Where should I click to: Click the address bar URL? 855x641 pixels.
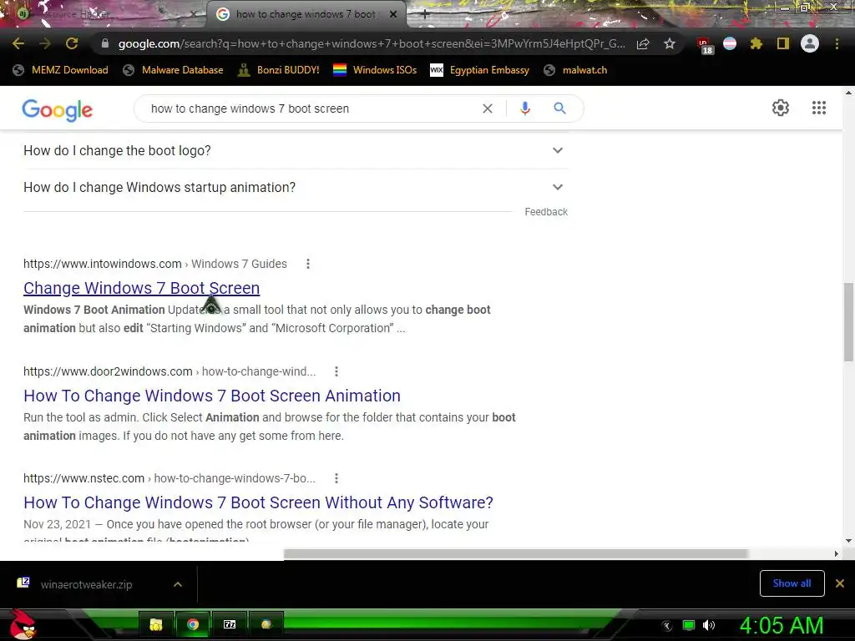[x=371, y=43]
